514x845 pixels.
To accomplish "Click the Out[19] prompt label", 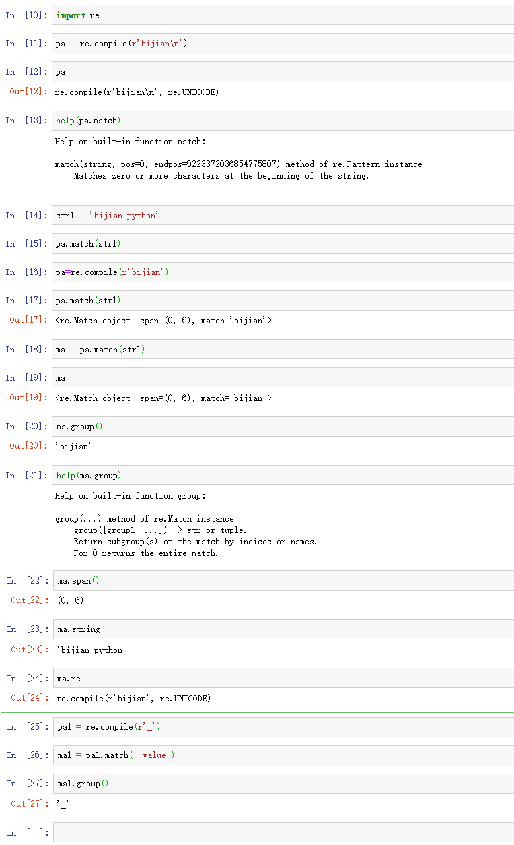I will point(29,398).
